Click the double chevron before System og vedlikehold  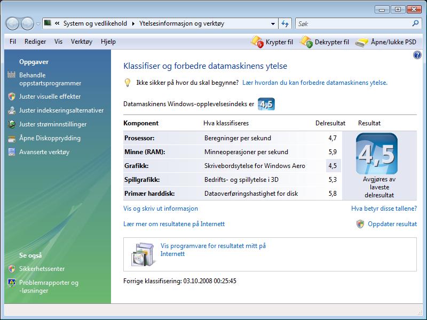click(x=57, y=23)
